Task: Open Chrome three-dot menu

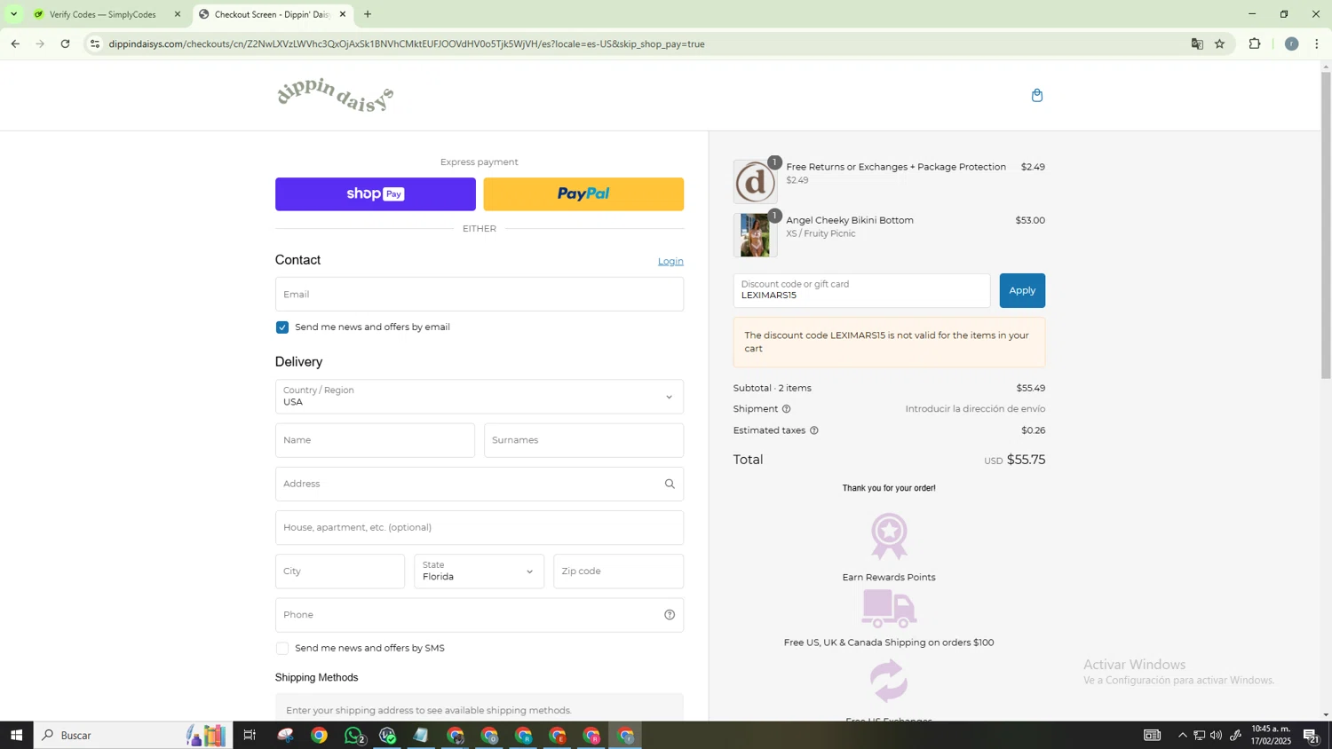Action: point(1317,43)
